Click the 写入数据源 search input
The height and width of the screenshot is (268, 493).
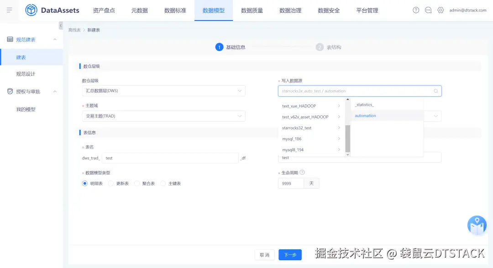pos(360,91)
